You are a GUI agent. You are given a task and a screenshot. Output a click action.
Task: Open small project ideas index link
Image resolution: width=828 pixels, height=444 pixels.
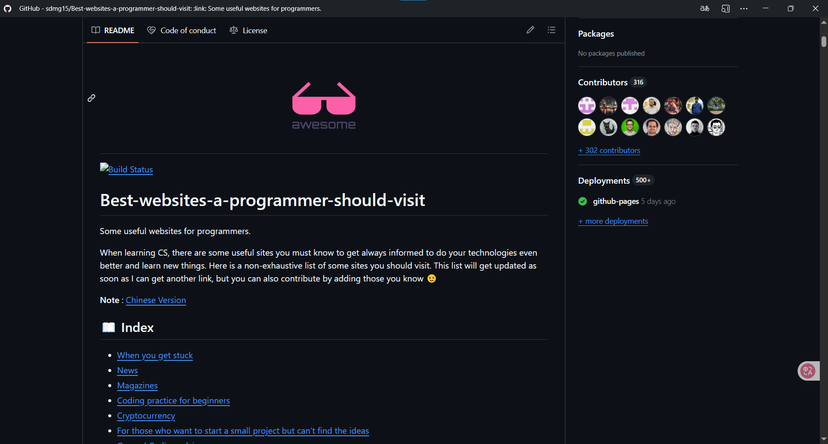point(243,431)
